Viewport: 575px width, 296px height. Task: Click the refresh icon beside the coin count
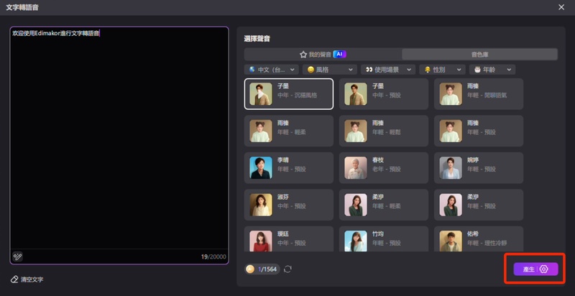pos(288,269)
